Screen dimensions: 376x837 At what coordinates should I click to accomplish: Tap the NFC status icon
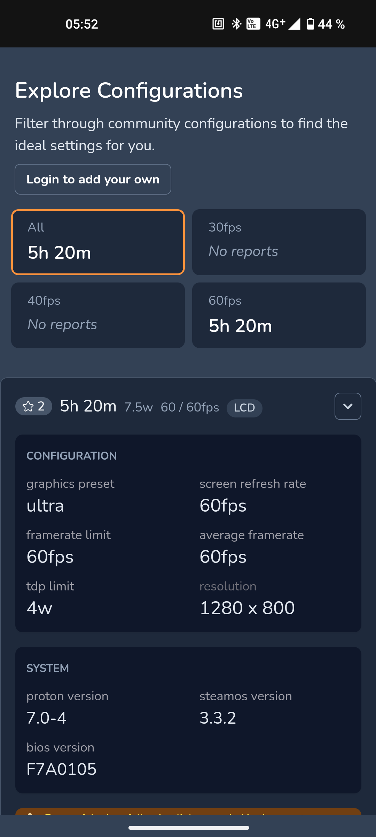pos(218,24)
